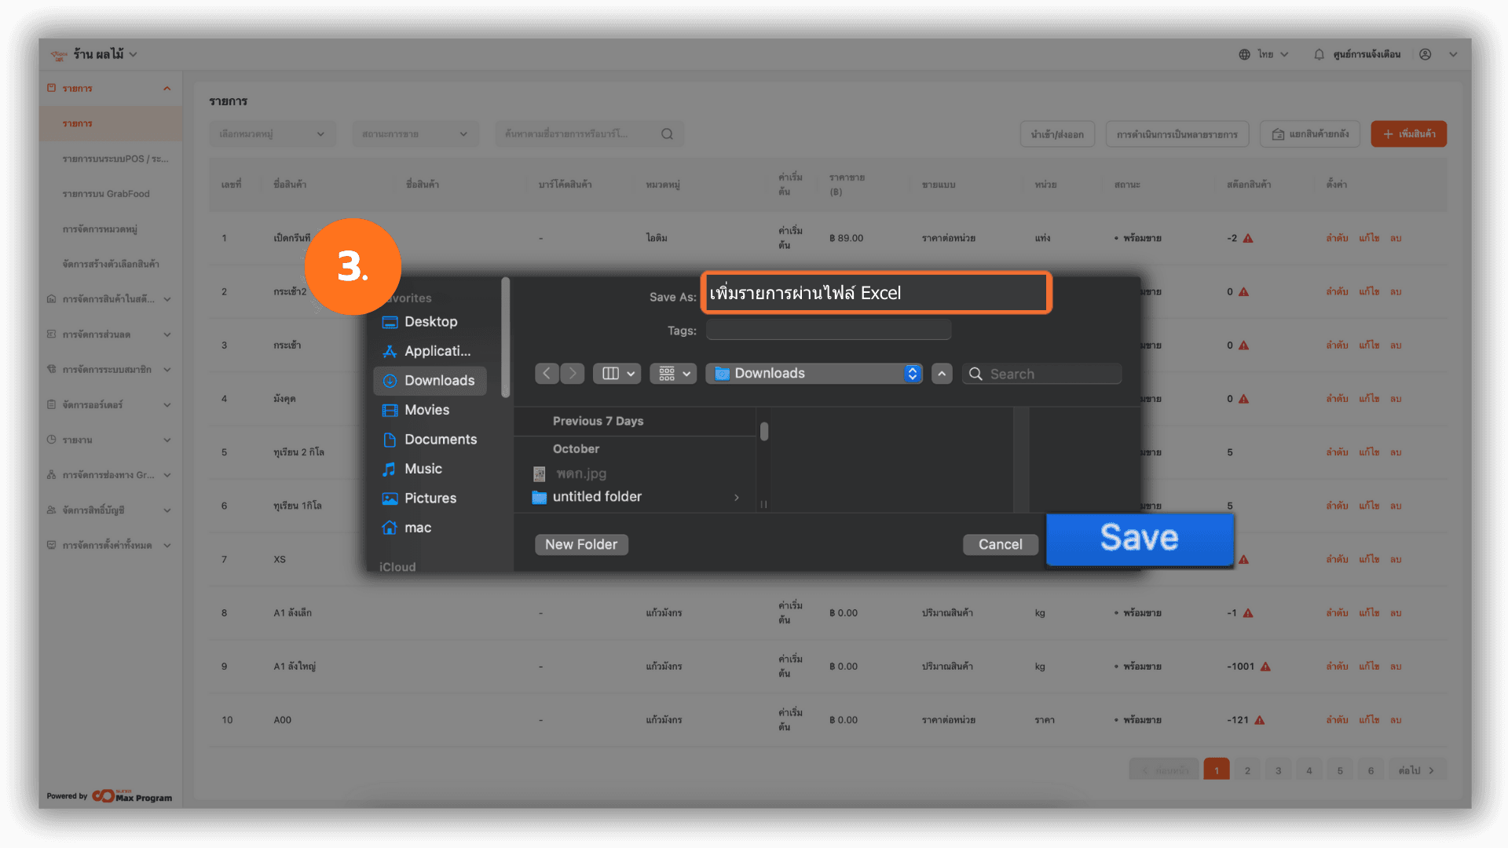Collapse the dialog with the chevron-up button
Image resolution: width=1508 pixels, height=848 pixels.
click(x=942, y=374)
